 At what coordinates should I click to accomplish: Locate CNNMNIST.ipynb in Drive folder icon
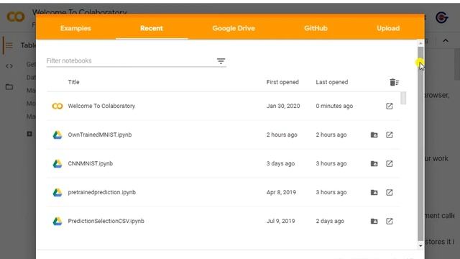(x=374, y=163)
